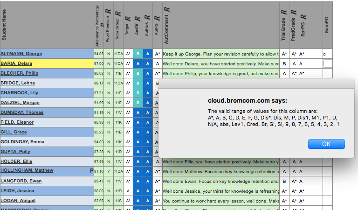Click tutor group 11S for Logan
The image size is (358, 210).
click(x=118, y=201)
